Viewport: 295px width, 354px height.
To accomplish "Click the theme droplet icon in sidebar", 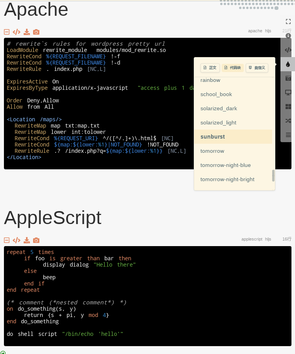I will (288, 64).
